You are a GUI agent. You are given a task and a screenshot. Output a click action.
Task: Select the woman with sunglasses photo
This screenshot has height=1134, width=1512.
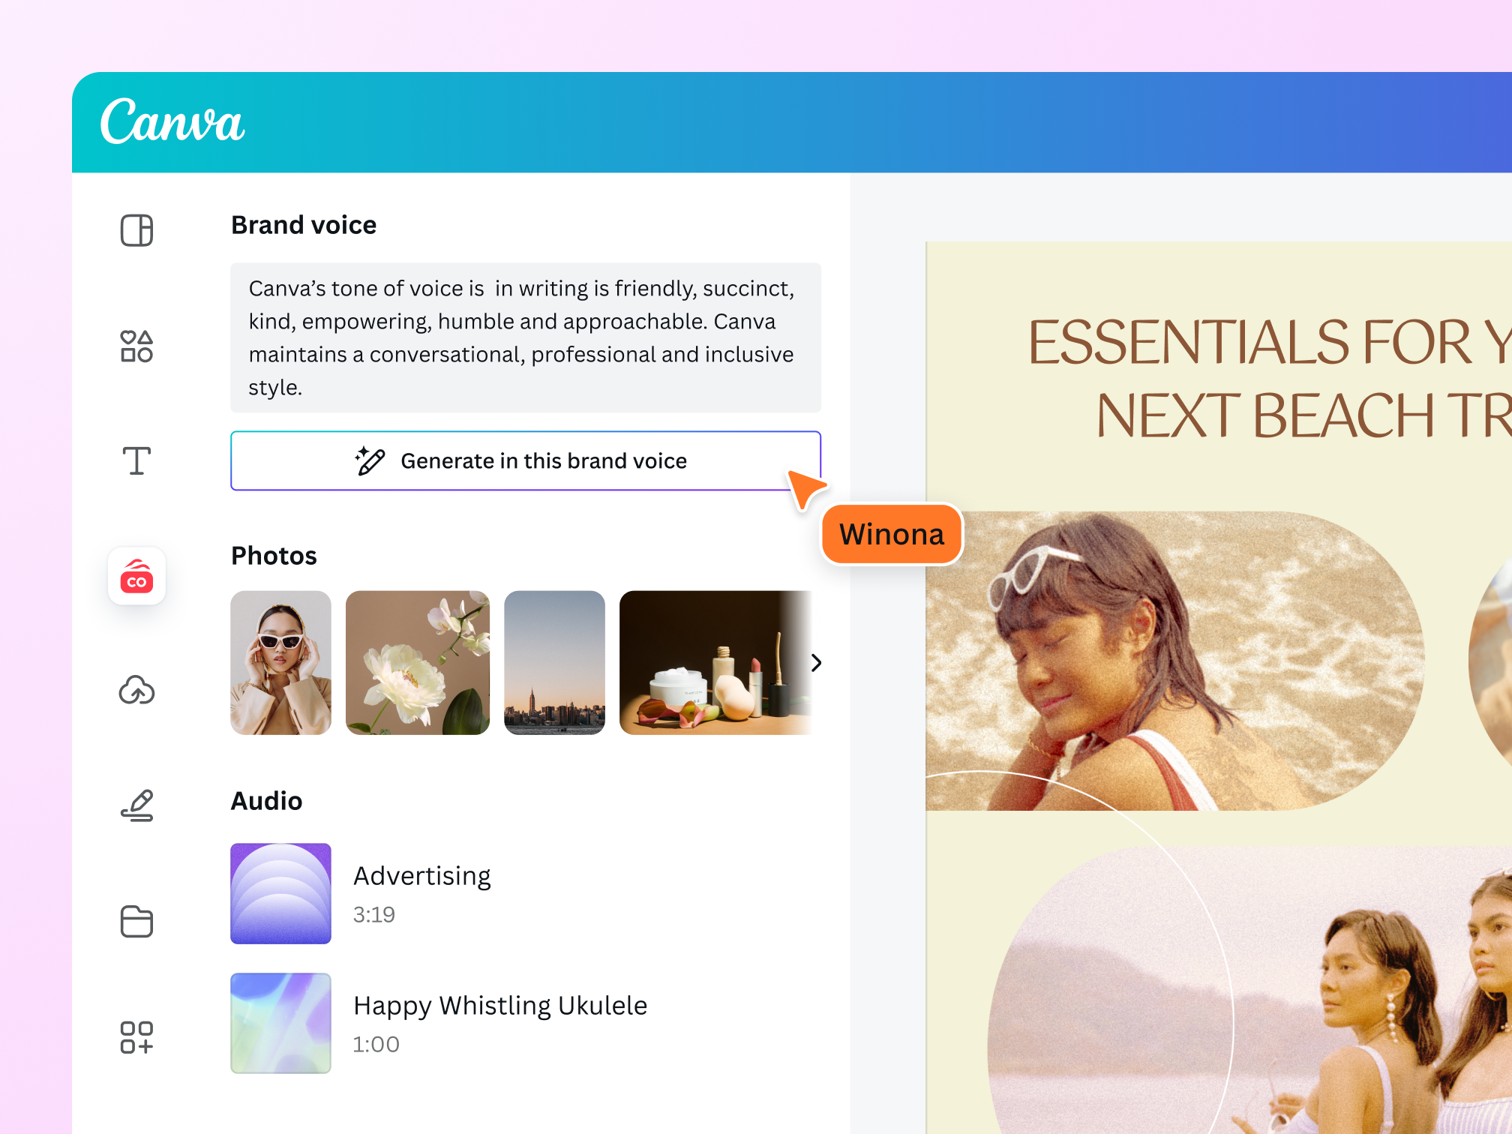280,663
